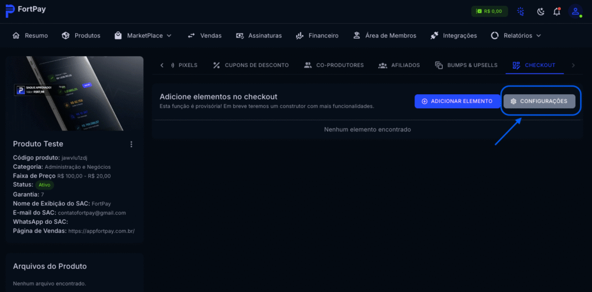This screenshot has width=592, height=292.
Task: Open checkout Configurações button
Action: [539, 101]
